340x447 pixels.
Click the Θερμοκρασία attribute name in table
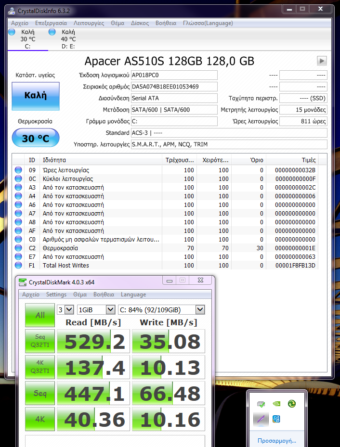pyautogui.click(x=60, y=248)
